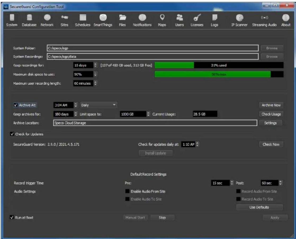The image size is (296, 239).
Task: Click the Default Record Settings heading
Action: click(148, 174)
